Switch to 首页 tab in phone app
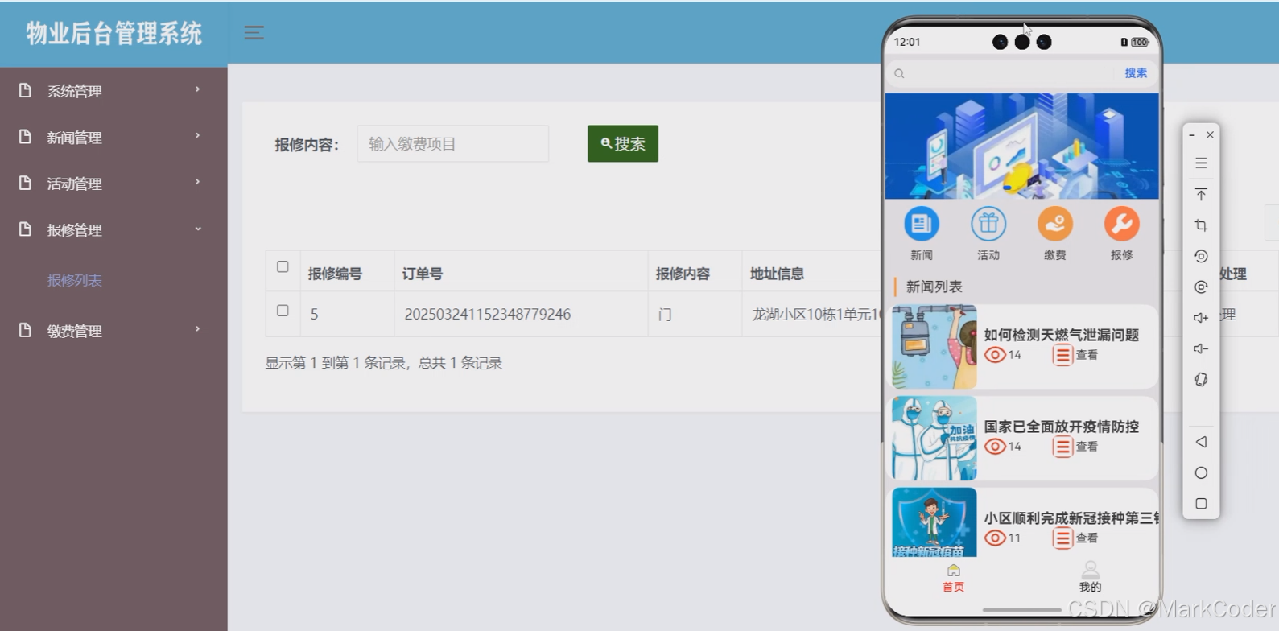The height and width of the screenshot is (631, 1279). (x=953, y=578)
